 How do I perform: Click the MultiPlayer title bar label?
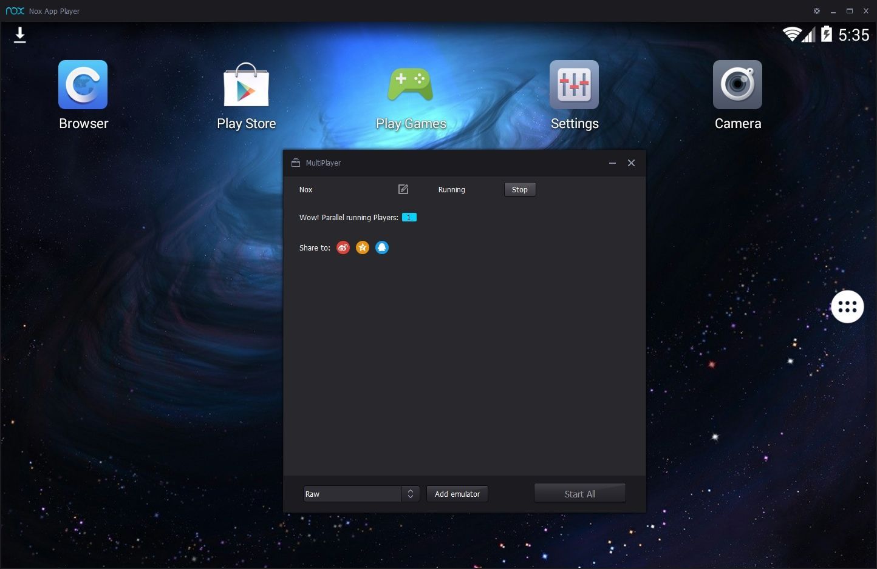323,163
